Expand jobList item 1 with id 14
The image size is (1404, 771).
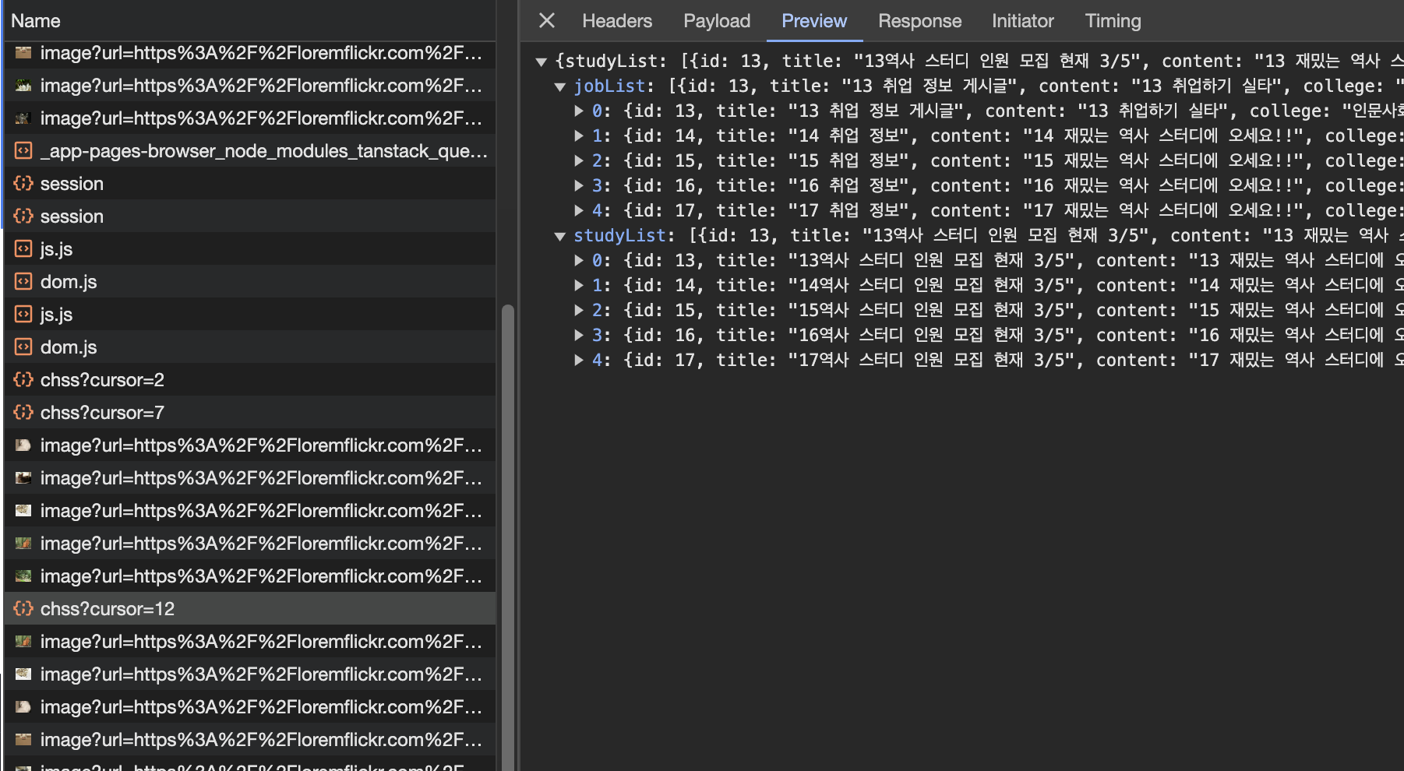(579, 136)
